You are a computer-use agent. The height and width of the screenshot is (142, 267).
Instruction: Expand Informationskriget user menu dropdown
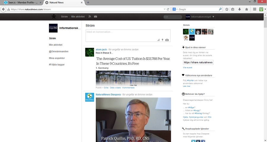[x=213, y=17]
